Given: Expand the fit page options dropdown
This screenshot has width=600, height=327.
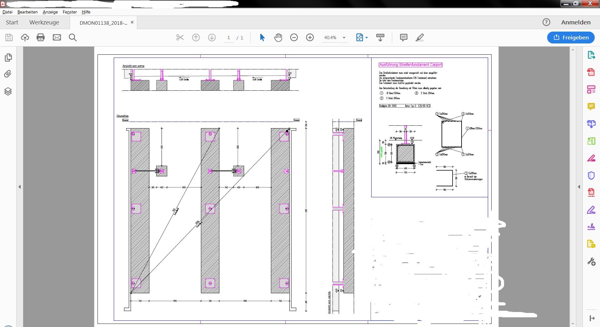Looking at the screenshot, I should pos(367,38).
